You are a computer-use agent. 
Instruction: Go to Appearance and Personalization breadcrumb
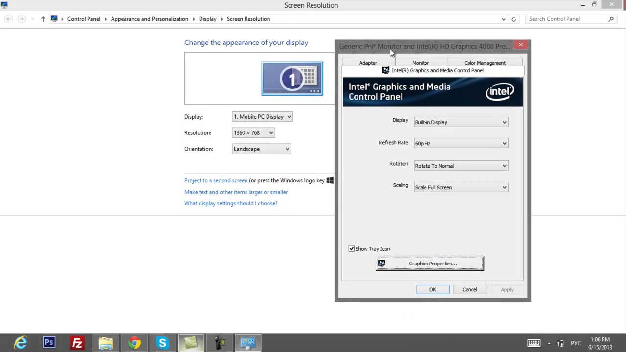coord(150,19)
